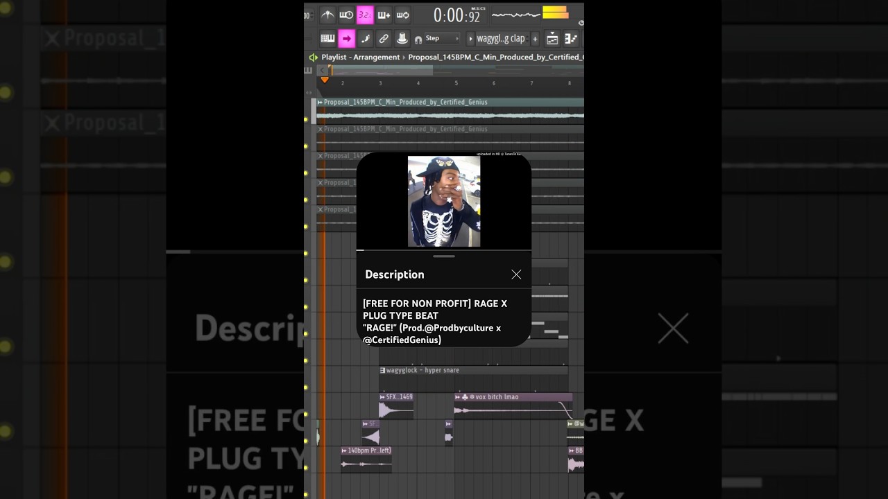888x499 pixels.
Task: Select the SFX..1469 audio clip
Action: 396,405
